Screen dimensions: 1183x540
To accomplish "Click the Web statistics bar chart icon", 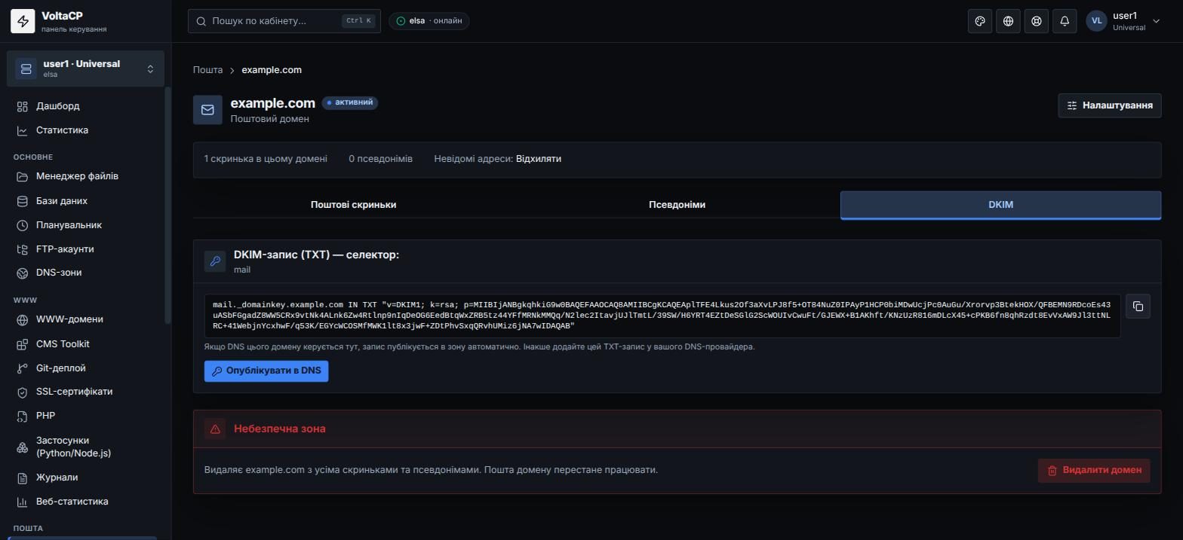I will click(23, 502).
